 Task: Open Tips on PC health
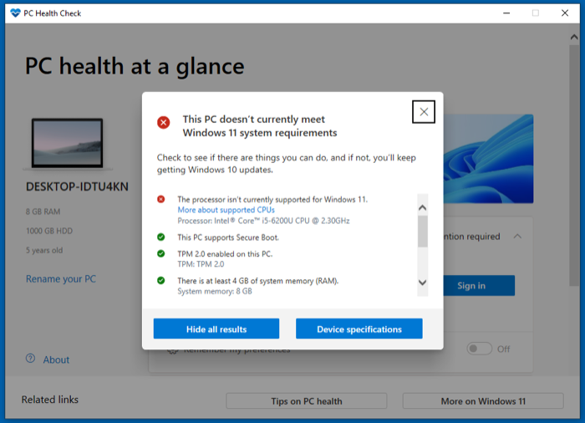(307, 401)
